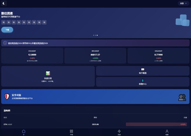The image size is (191, 136).
Task: Click the quick trade chart icon
Action: click(x=48, y=73)
